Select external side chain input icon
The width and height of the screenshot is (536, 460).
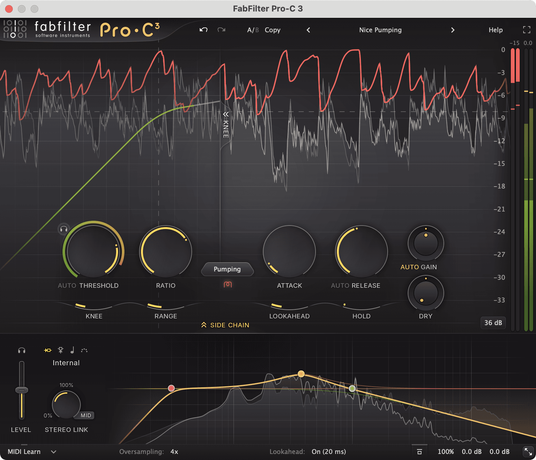click(61, 350)
